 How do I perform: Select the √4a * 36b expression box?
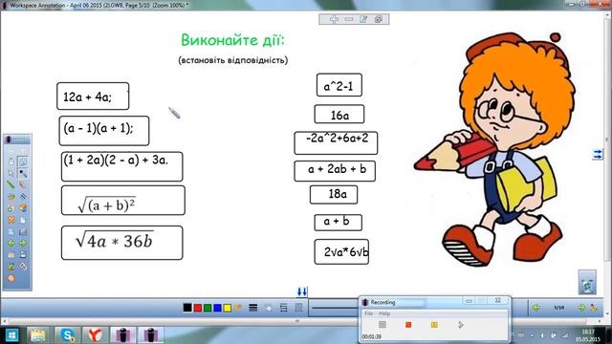(x=121, y=243)
